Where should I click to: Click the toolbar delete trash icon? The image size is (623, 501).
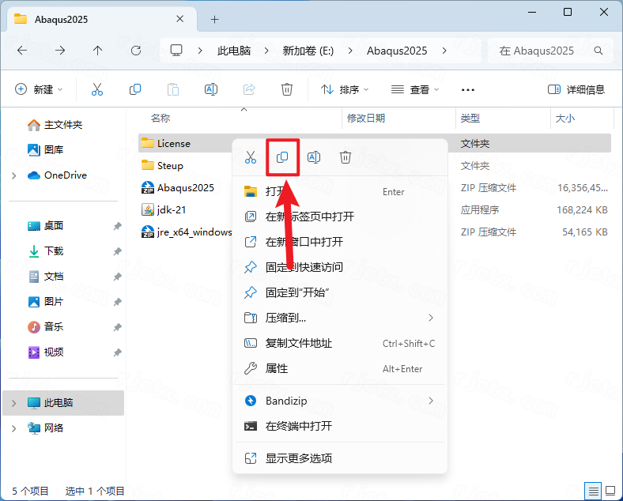click(287, 89)
